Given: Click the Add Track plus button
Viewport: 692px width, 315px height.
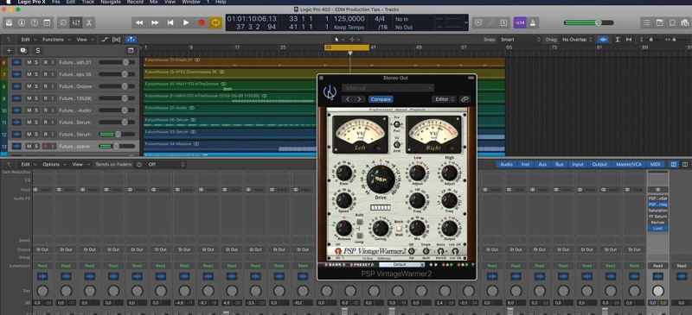Looking at the screenshot, I should [x=9, y=51].
